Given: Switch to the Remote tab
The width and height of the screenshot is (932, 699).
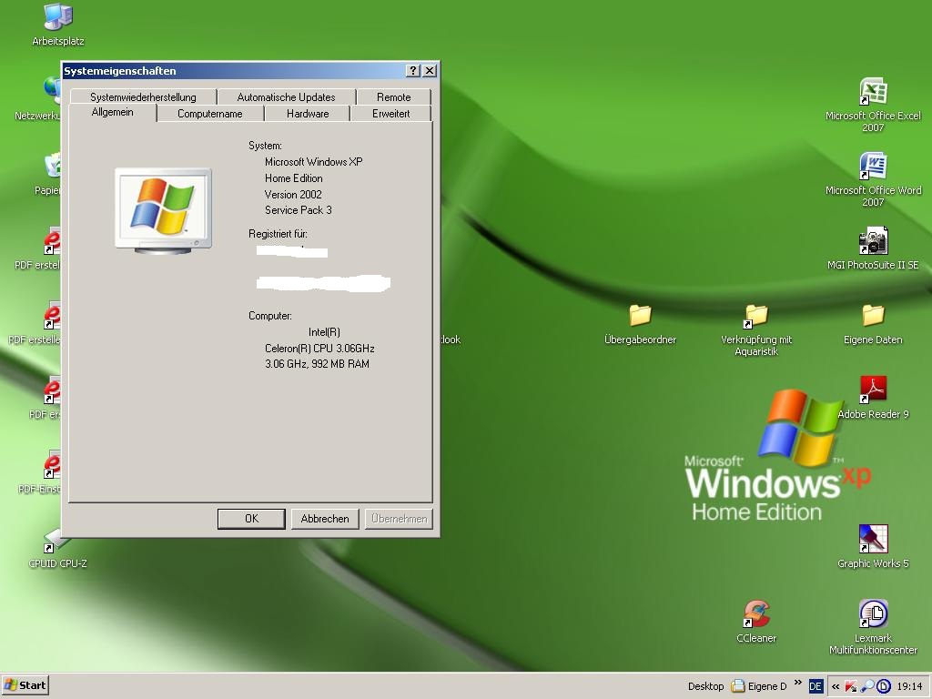Looking at the screenshot, I should 393,96.
